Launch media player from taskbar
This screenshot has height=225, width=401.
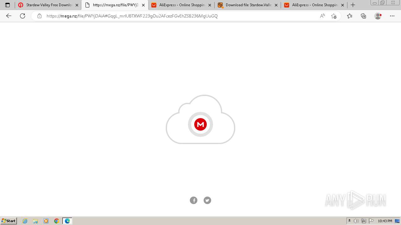coord(46,221)
